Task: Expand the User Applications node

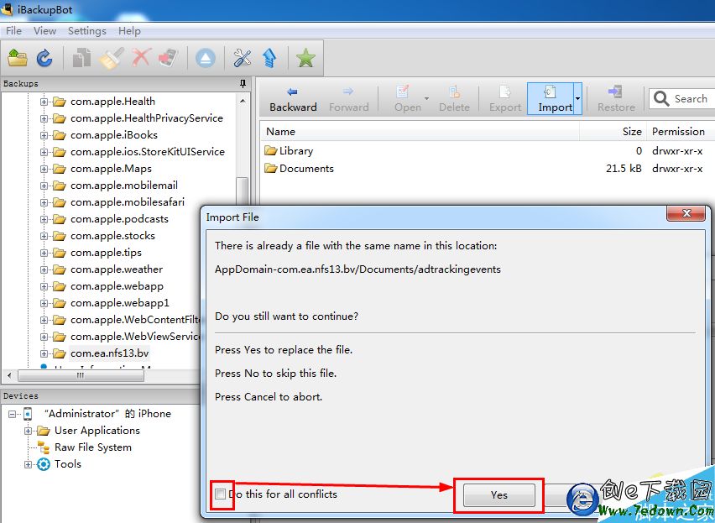Action: tap(28, 431)
